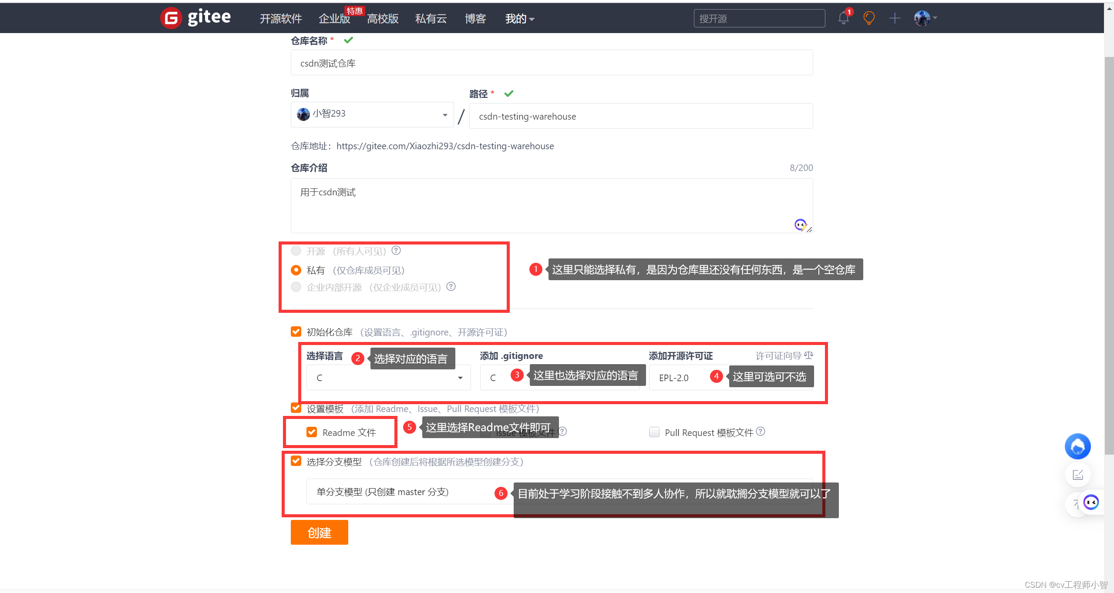Screen dimensions: 1114x593
Task: Toggle the 设置模板 checkbox
Action: (296, 408)
